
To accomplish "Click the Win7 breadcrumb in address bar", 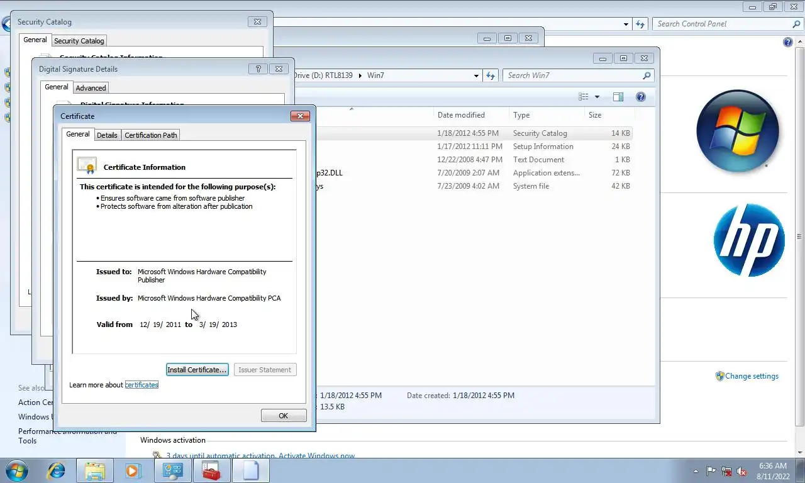I will point(375,75).
